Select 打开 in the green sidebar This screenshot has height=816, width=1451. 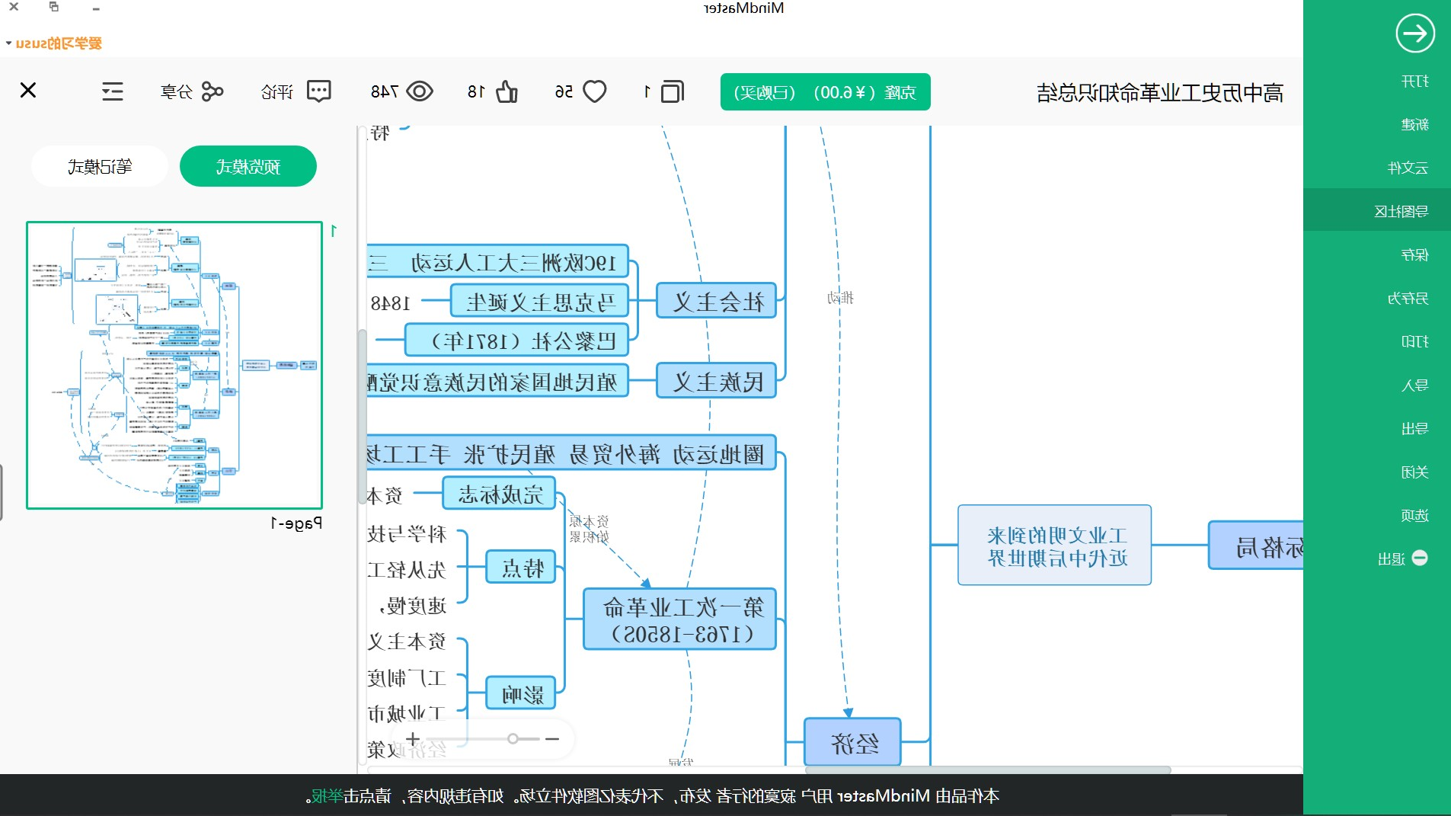click(x=1414, y=82)
